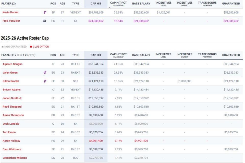Open Amen Thompson player link
This screenshot has width=245, height=163.
tap(13, 115)
